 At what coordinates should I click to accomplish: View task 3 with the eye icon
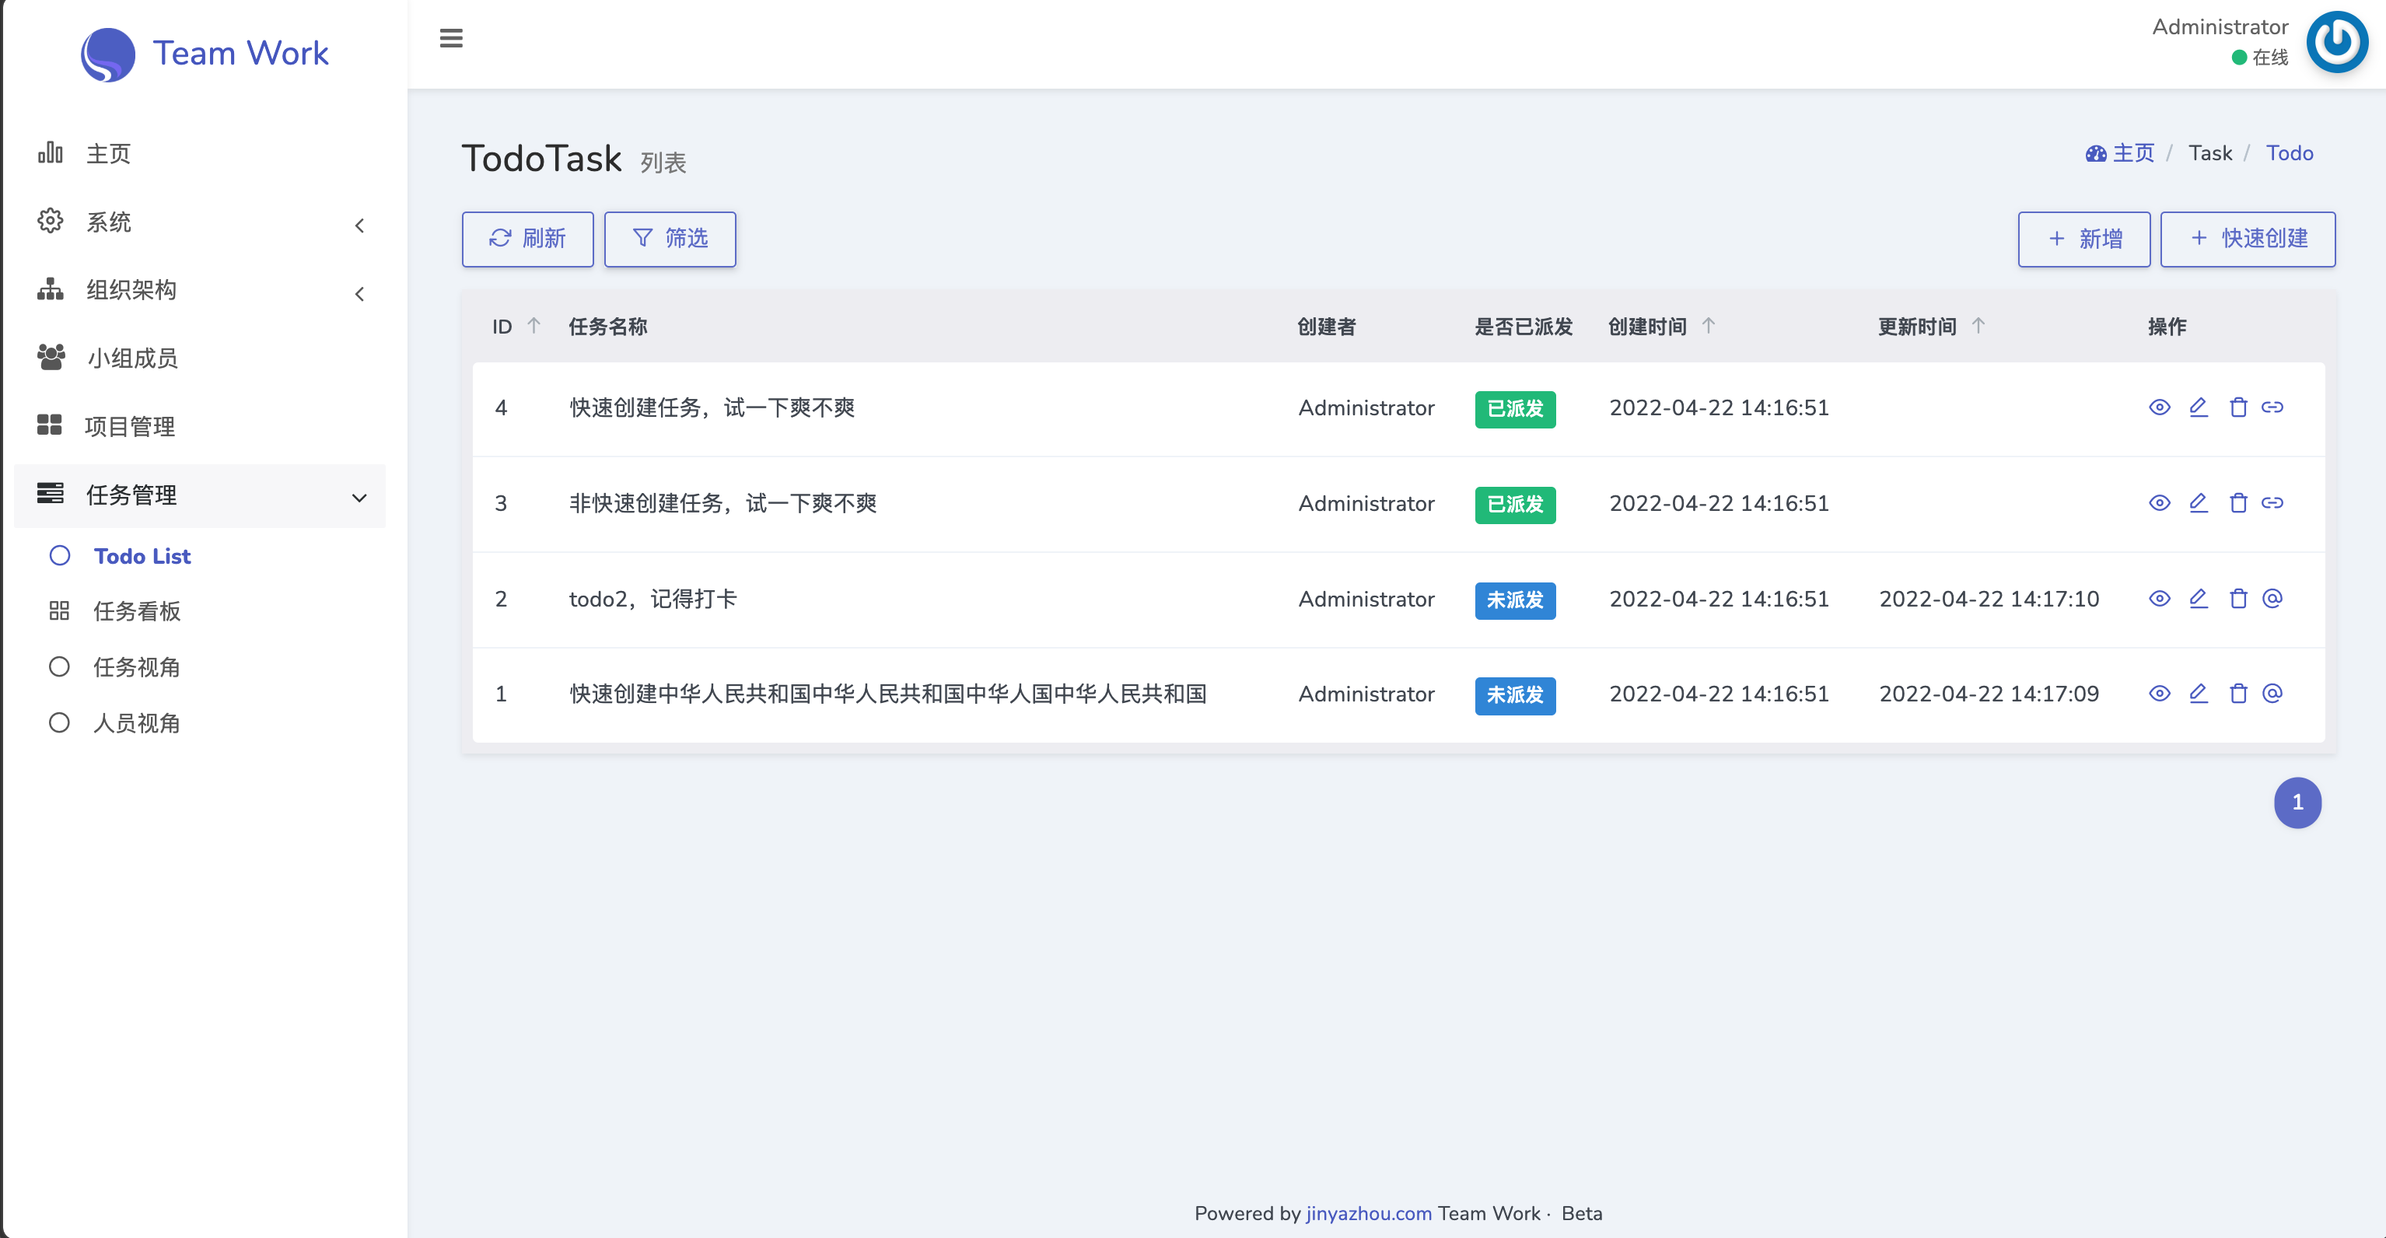click(2159, 503)
